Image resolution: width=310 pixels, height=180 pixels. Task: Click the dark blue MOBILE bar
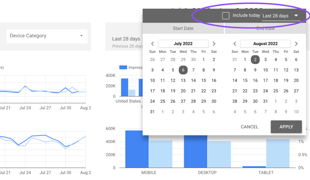pos(137,149)
